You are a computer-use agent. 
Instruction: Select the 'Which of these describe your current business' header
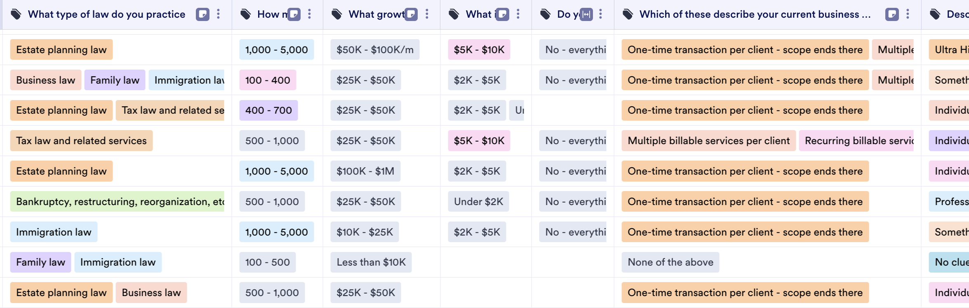(x=755, y=14)
